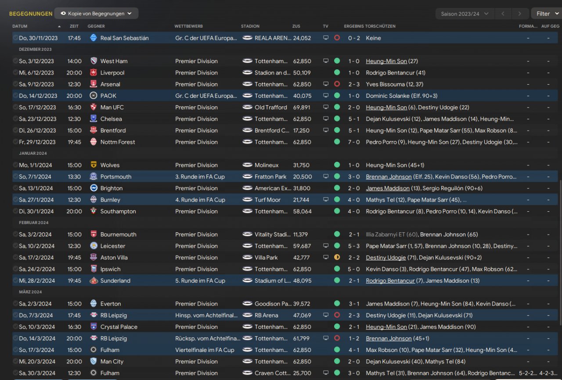Click the 'Villa Park' stadium name
Image resolution: width=562 pixels, height=380 pixels.
click(266, 258)
